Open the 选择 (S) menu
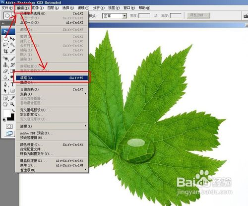This screenshot has width=248, height=206. point(68,8)
